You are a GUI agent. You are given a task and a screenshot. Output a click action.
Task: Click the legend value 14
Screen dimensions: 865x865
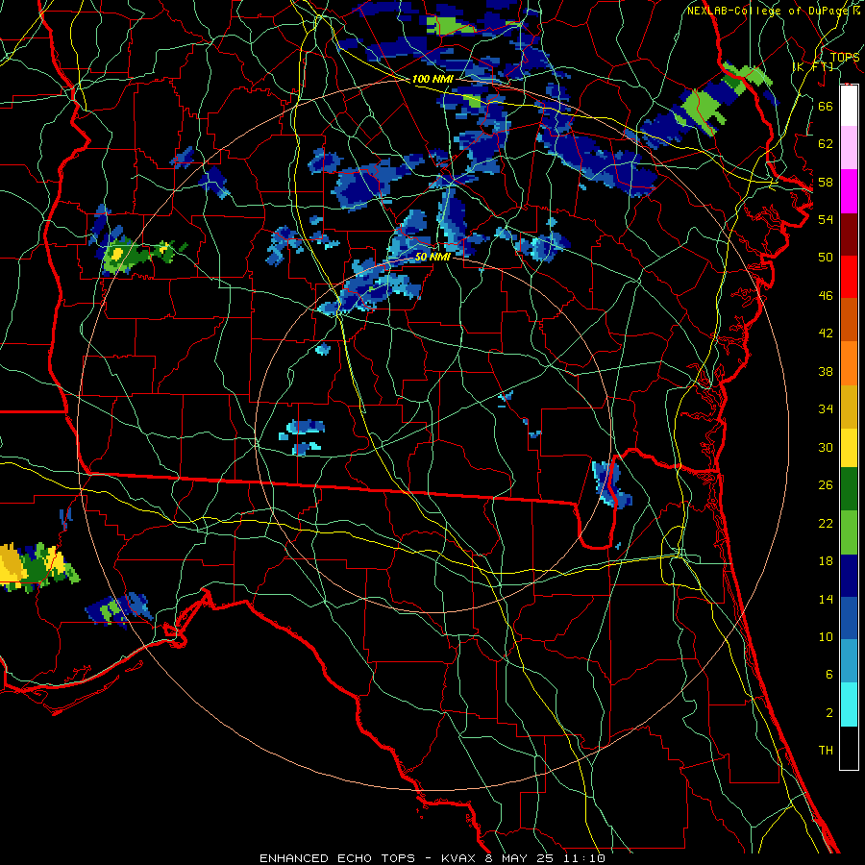[x=826, y=599]
